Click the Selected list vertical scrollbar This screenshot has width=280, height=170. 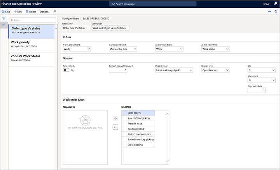pos(168,136)
